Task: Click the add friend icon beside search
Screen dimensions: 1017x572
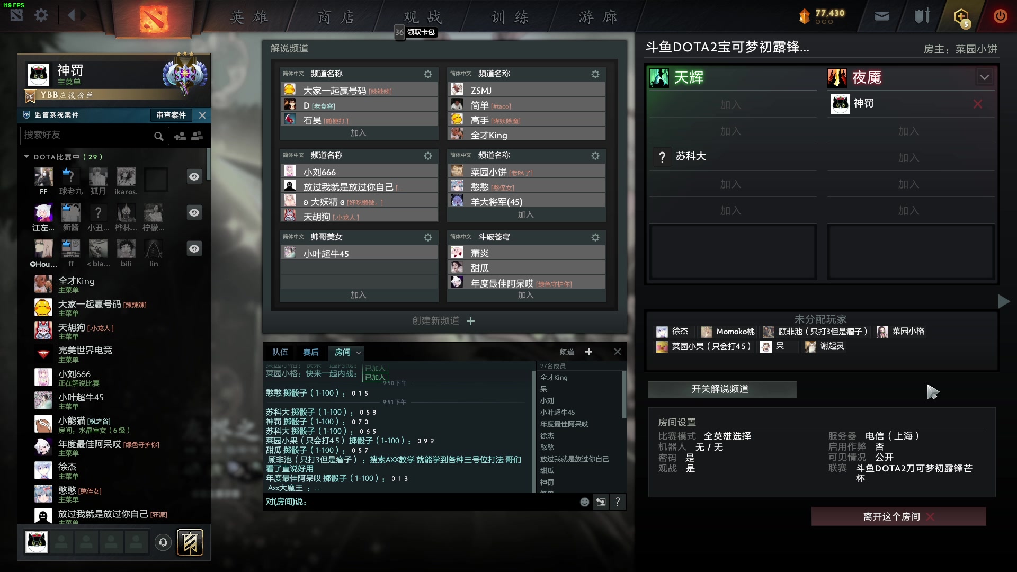Action: point(180,136)
